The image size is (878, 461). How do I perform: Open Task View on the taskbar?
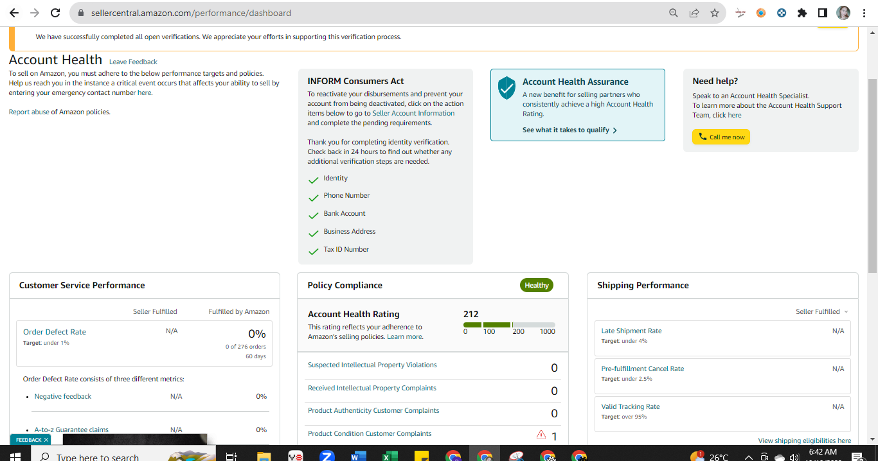pos(231,457)
